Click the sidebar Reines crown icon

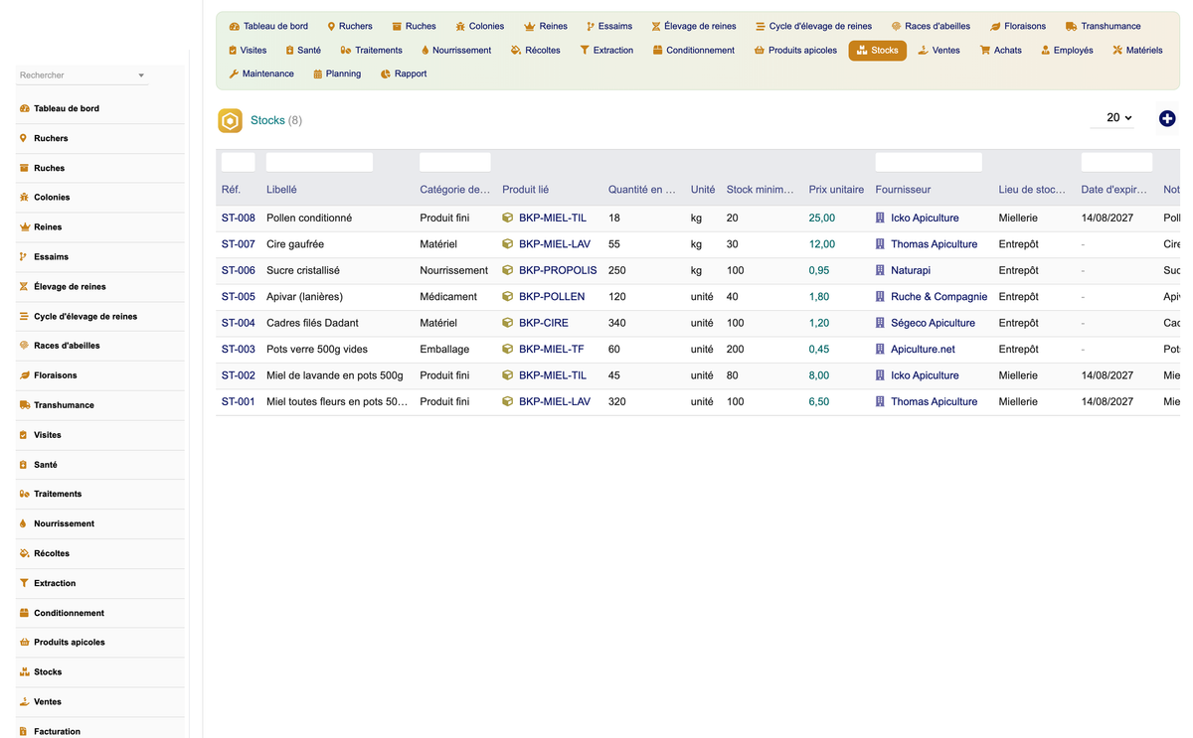point(24,226)
